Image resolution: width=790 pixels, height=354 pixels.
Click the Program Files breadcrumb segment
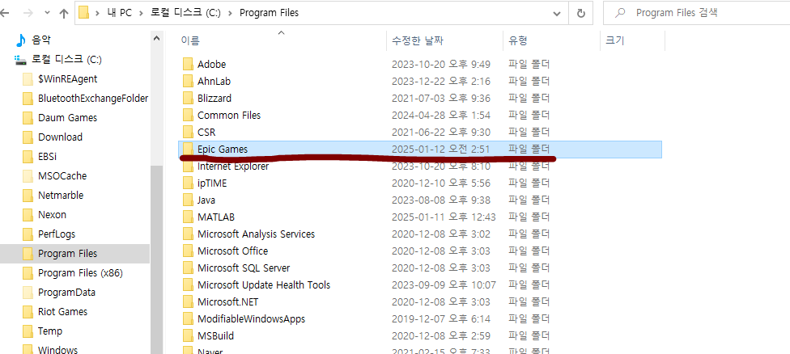tap(269, 13)
